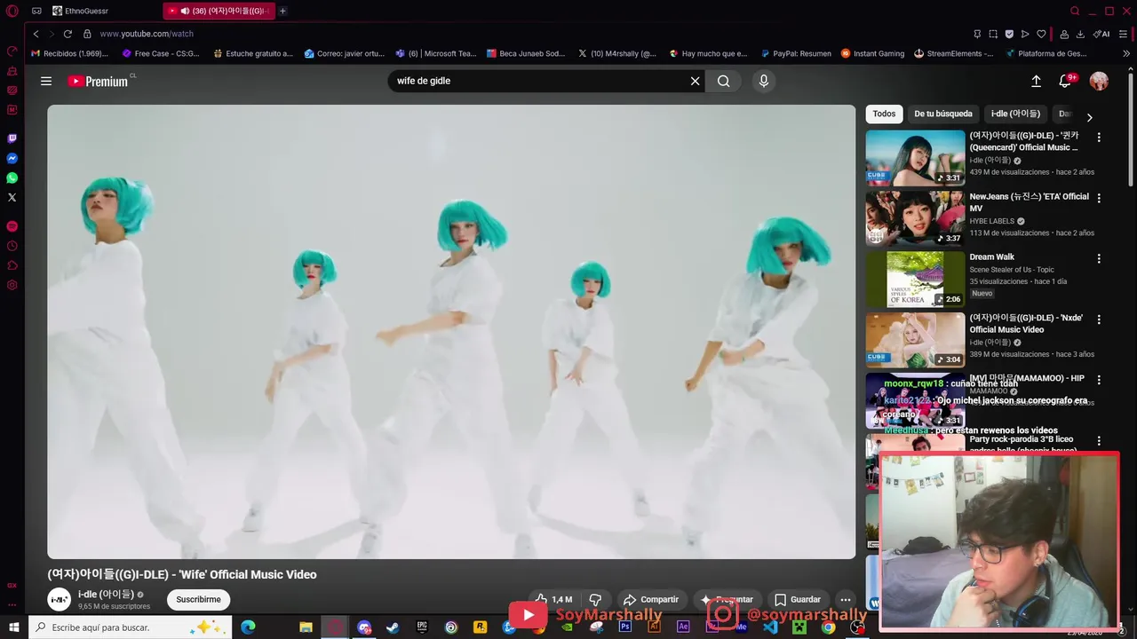This screenshot has width=1137, height=639.
Task: Go back with the browser back arrow
Action: pyautogui.click(x=36, y=34)
